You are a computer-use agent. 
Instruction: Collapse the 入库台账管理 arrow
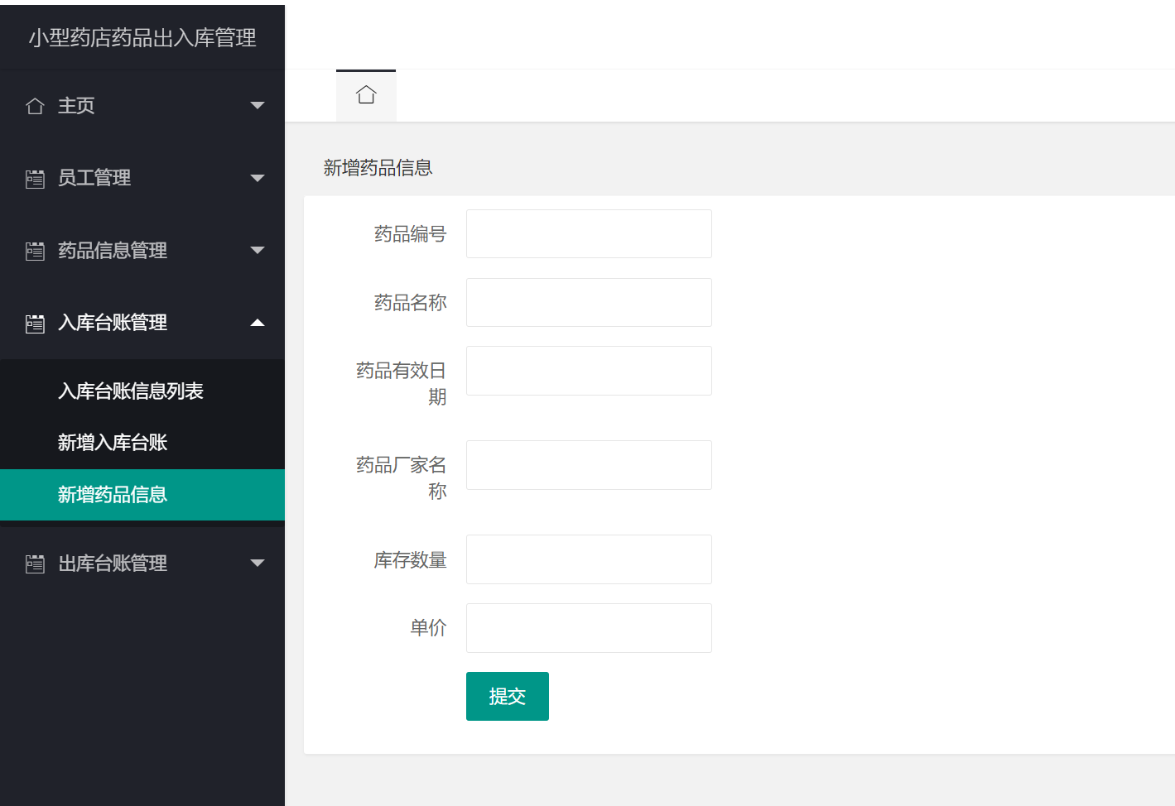pyautogui.click(x=258, y=323)
